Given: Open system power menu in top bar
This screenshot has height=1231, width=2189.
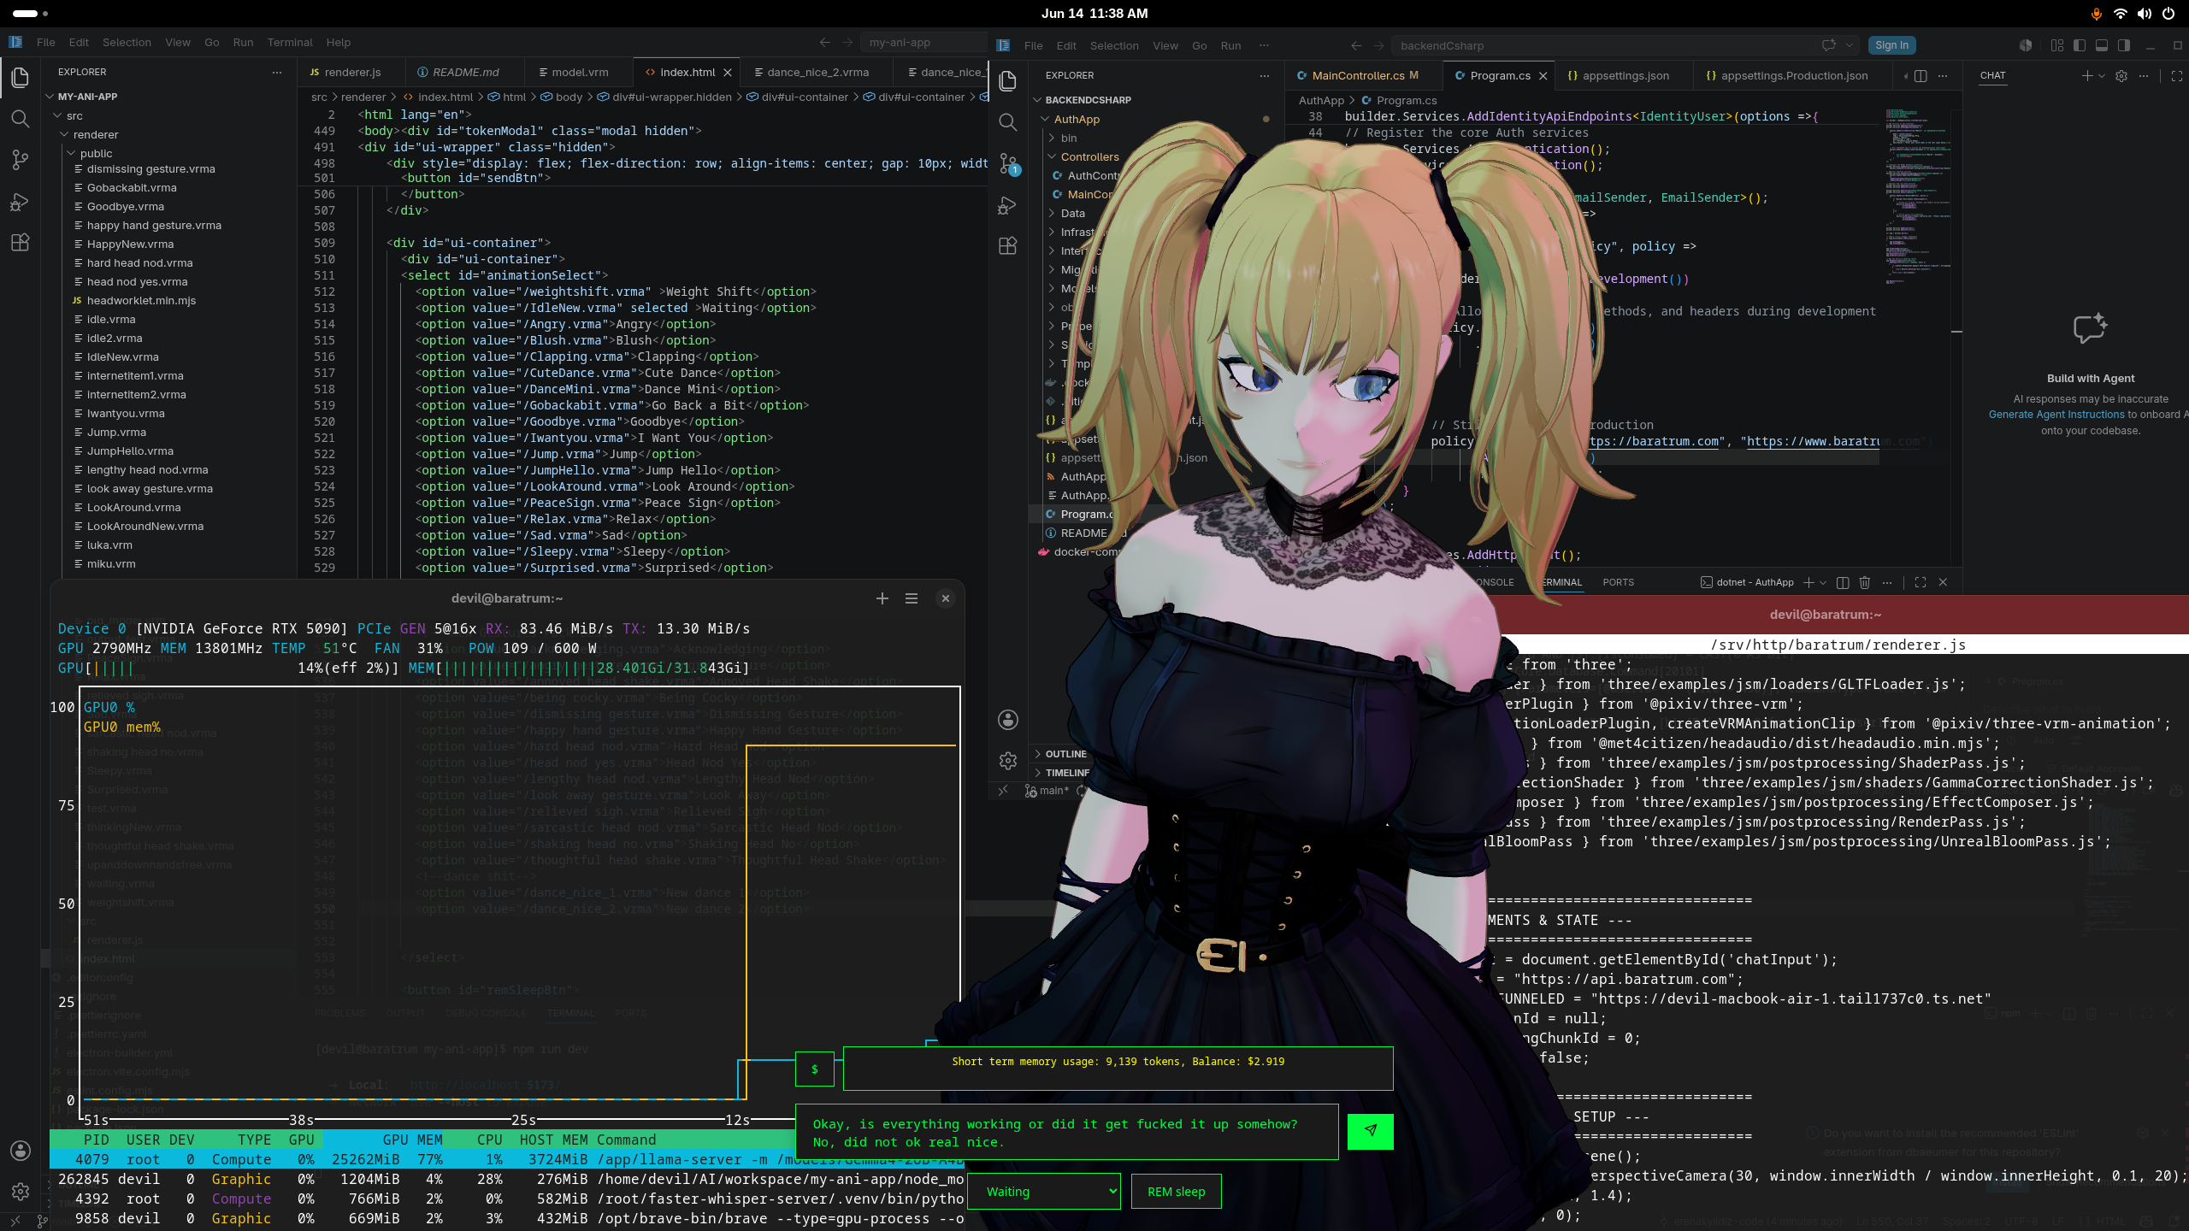Looking at the screenshot, I should pos(2168,14).
